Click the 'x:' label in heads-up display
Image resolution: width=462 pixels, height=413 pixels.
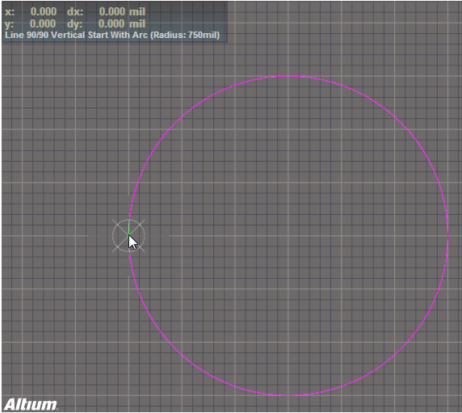tap(10, 12)
